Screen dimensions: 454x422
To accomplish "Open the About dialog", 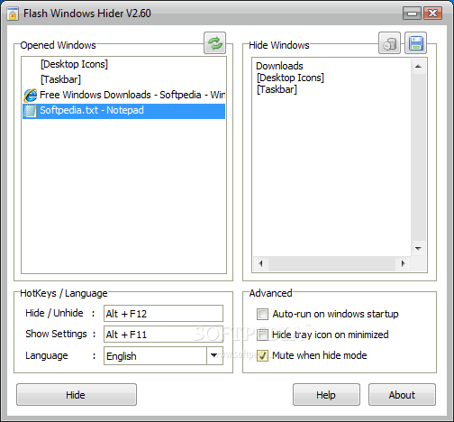I will tap(402, 395).
